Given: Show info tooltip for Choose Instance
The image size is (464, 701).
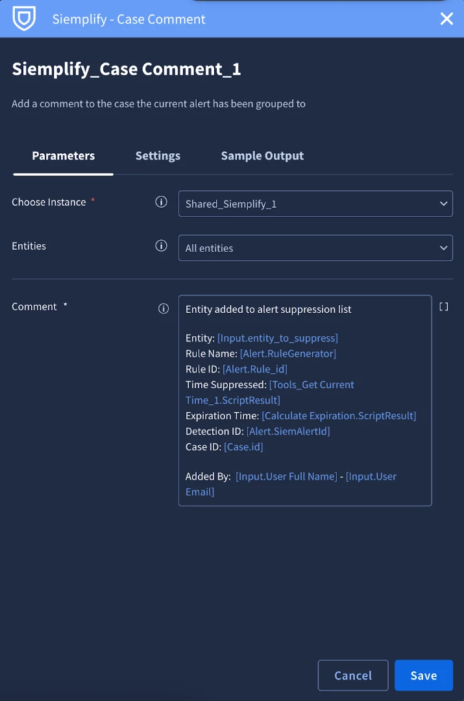Looking at the screenshot, I should (x=162, y=202).
